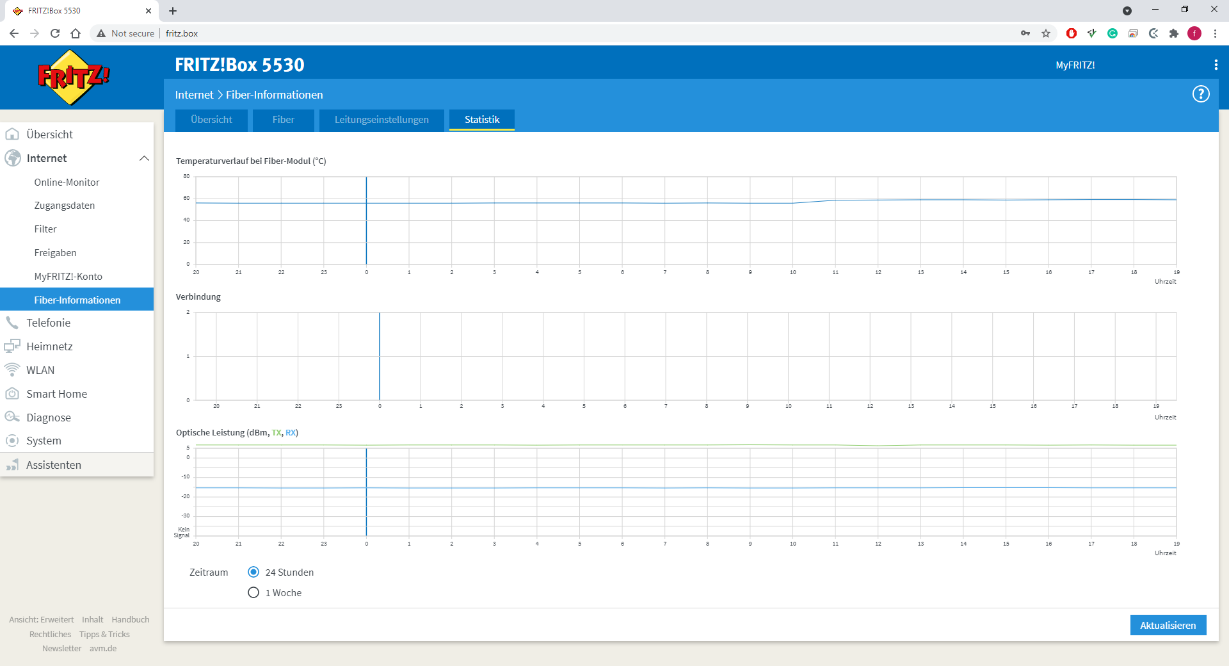Viewport: 1229px width, 666px height.
Task: Open the avm.de footer link
Action: (x=103, y=648)
